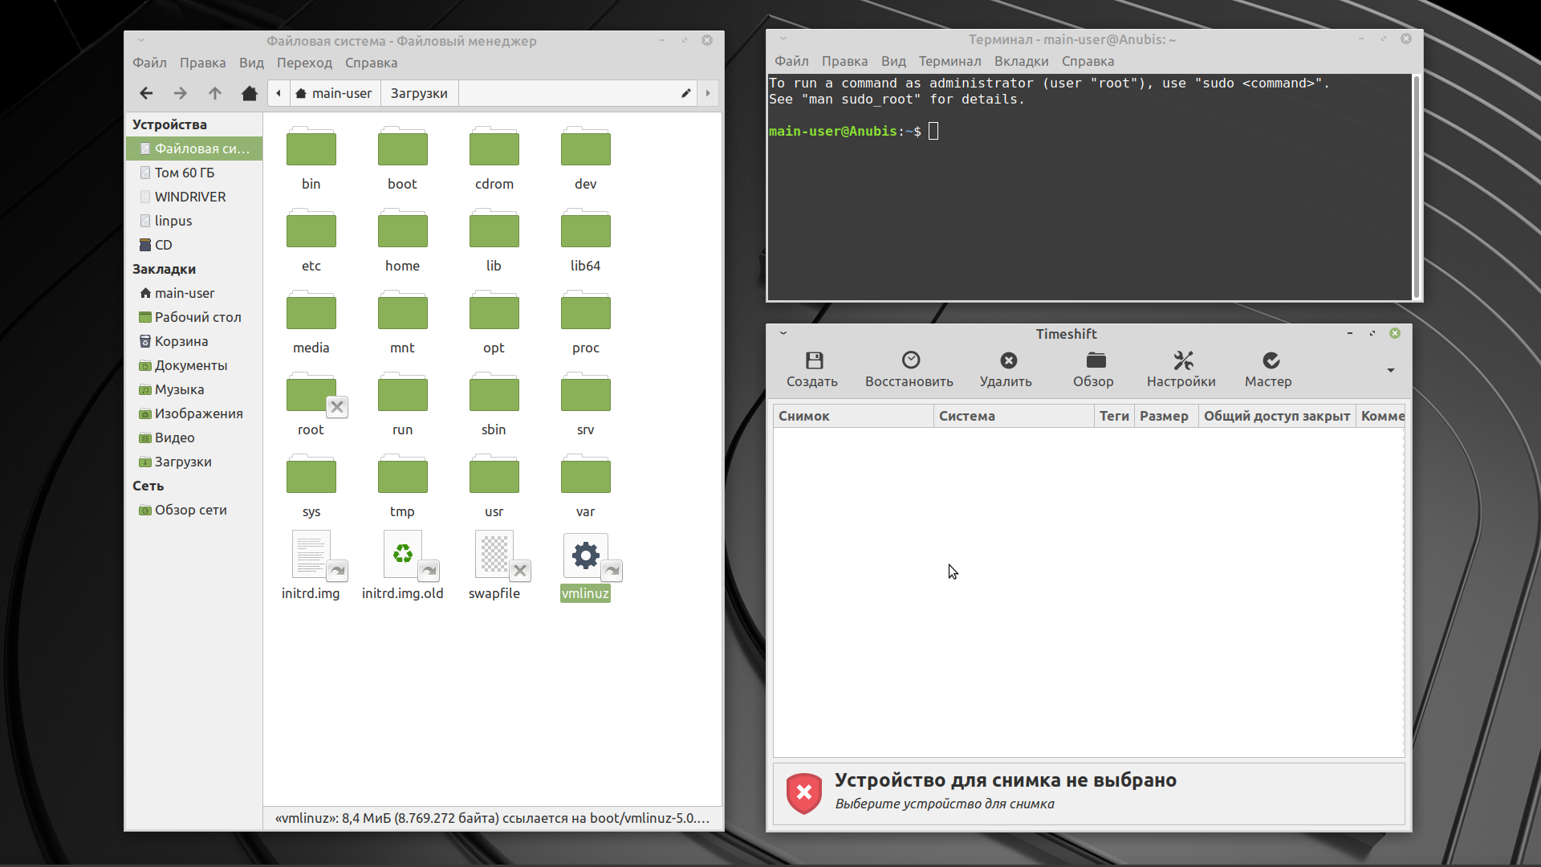Select WINDRIVER device in sidebar
The image size is (1541, 867).
(194, 197)
